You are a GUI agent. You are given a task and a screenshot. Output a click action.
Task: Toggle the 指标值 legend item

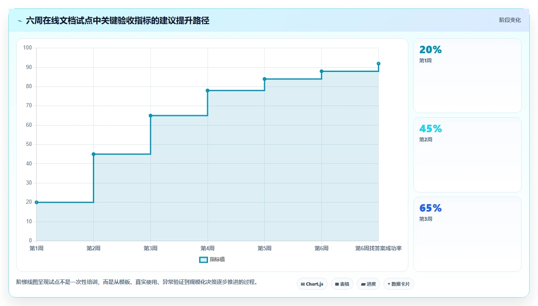pyautogui.click(x=212, y=259)
